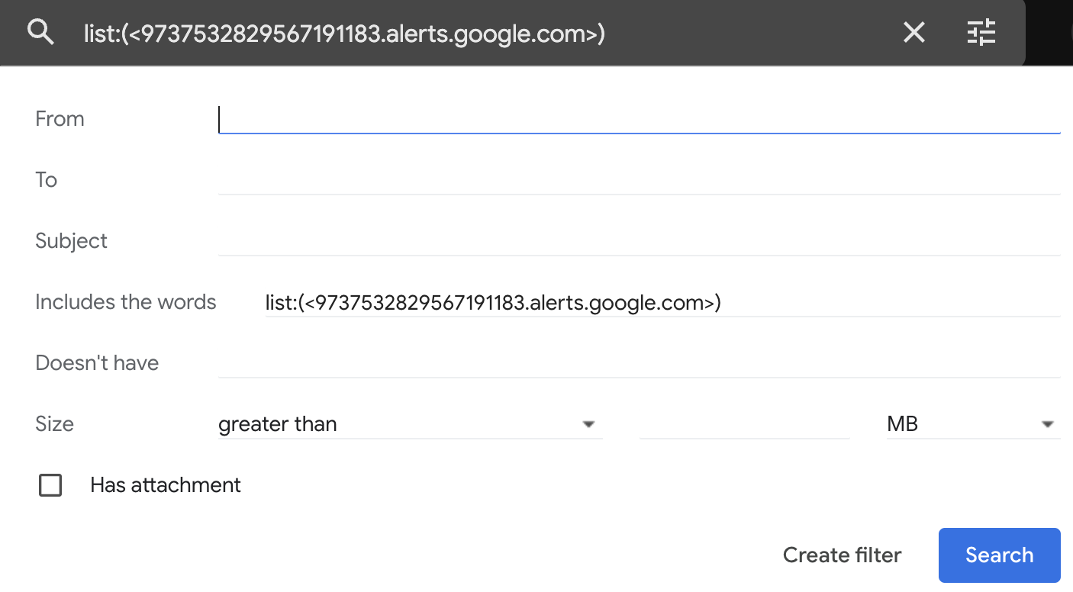Click the "Size" row label
1073x592 pixels.
[x=55, y=424]
